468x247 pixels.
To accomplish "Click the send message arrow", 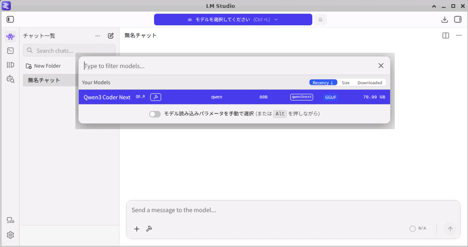I will click(450, 229).
